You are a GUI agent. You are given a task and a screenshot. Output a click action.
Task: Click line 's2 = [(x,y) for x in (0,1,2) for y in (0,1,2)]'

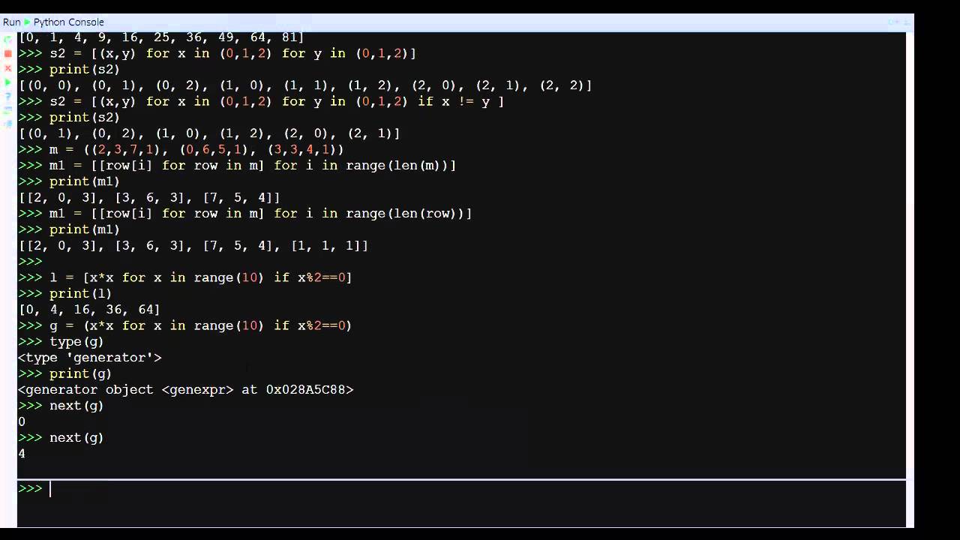pos(232,53)
